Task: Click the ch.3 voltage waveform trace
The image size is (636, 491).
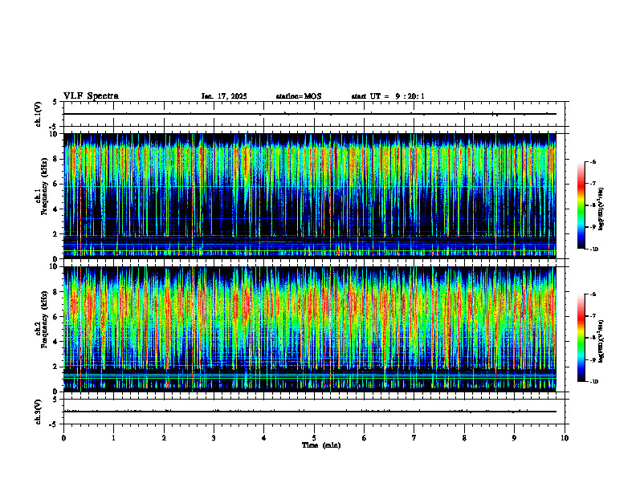Action: 310,412
